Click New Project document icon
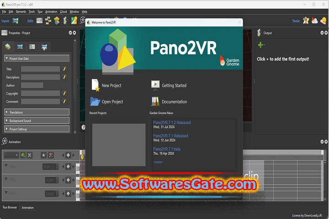This screenshot has height=219, width=329. coord(96,85)
